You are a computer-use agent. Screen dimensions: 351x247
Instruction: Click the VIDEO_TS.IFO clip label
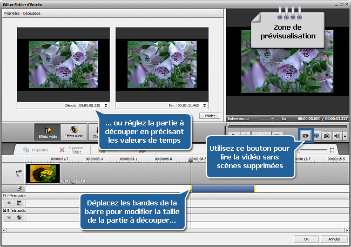point(73,181)
